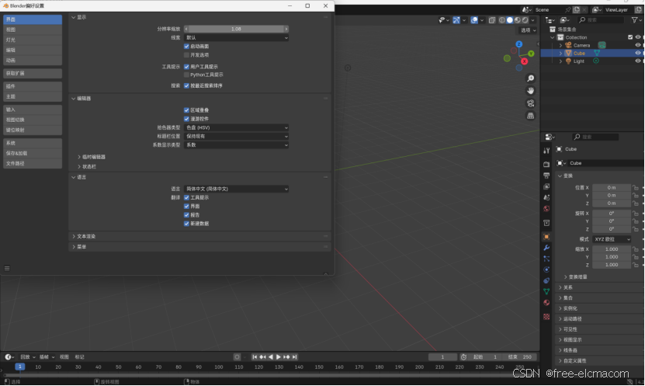Toggle the gizmo display icon in viewport header
Image resolution: width=645 pixels, height=386 pixels.
point(456,19)
